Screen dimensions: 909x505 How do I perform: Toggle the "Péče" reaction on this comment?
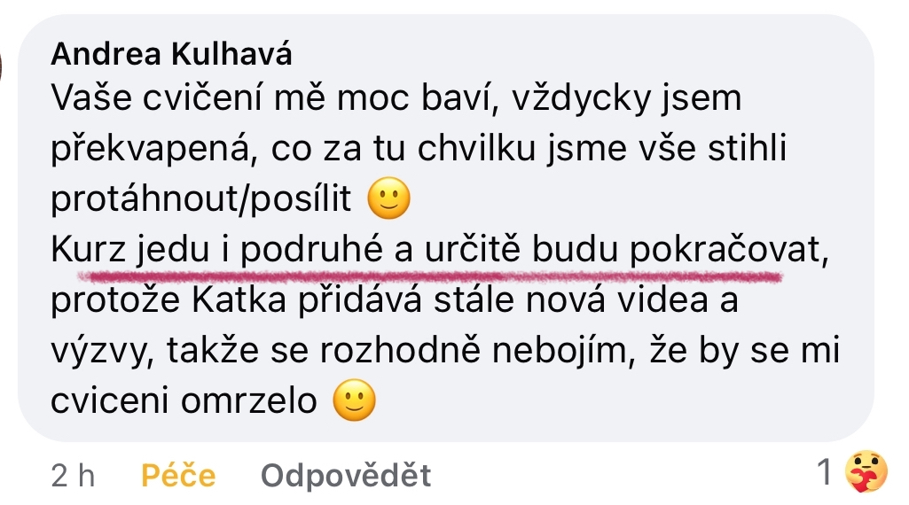[x=178, y=476]
